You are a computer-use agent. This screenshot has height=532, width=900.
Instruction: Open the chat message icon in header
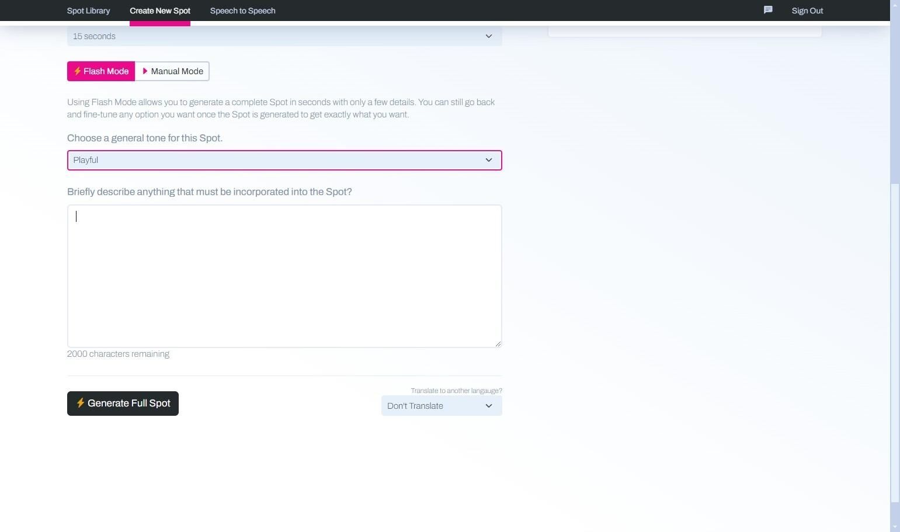click(768, 10)
